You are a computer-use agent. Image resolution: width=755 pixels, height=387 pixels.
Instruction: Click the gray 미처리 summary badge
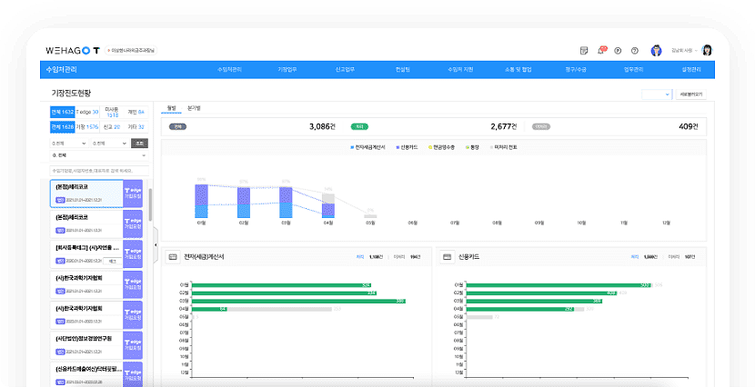tap(541, 127)
